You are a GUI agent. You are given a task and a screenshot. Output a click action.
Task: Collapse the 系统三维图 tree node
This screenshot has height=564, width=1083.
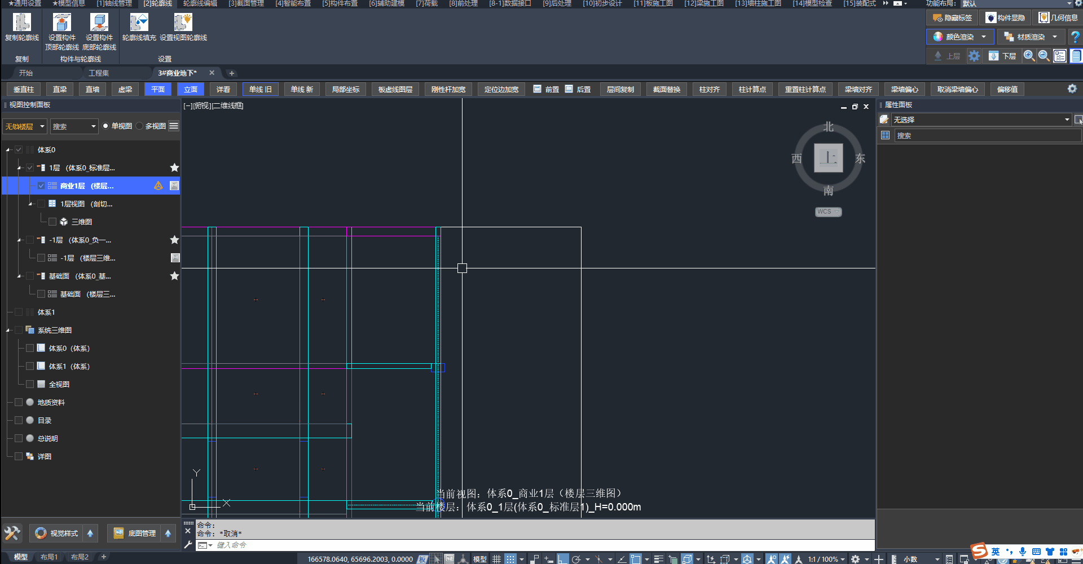click(x=8, y=331)
